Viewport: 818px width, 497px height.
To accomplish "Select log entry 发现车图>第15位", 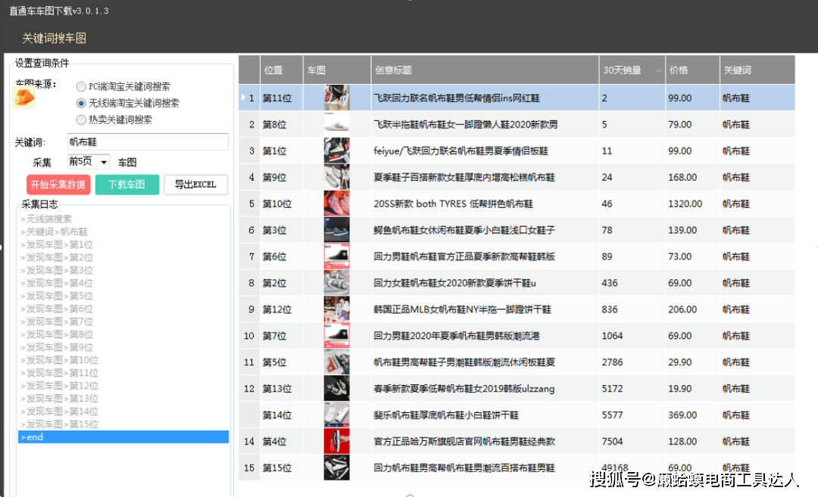I will coord(60,424).
